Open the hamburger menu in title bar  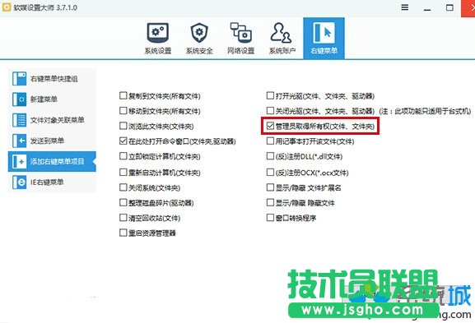tap(405, 7)
